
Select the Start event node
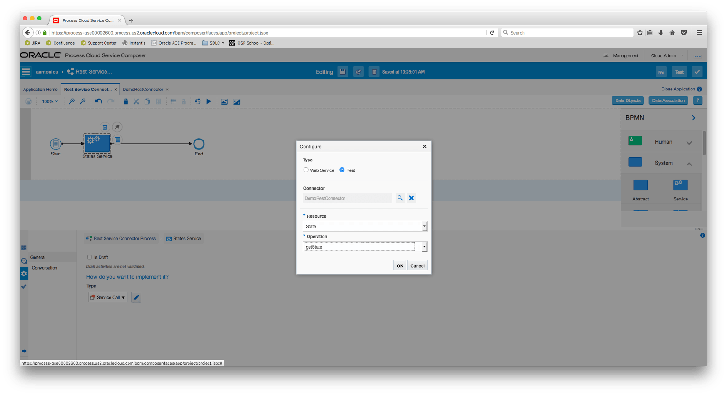tap(55, 144)
